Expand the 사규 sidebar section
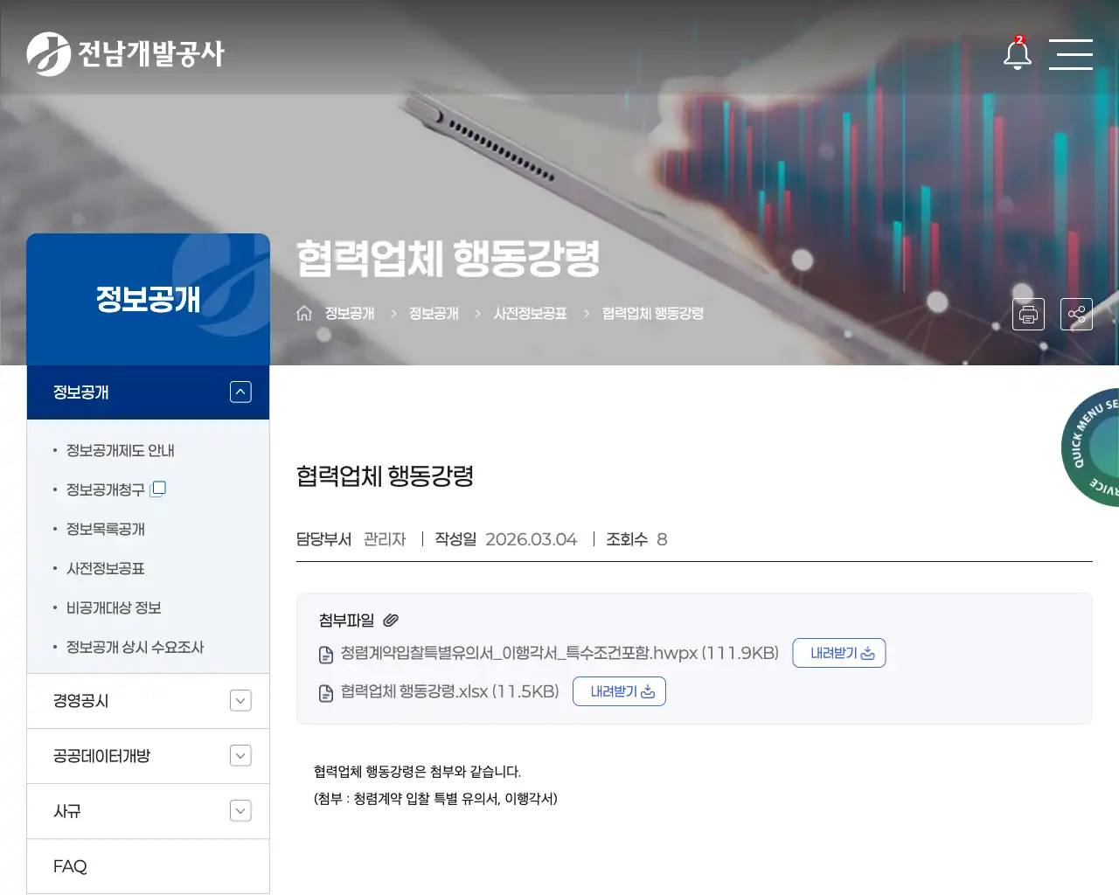This screenshot has height=895, width=1119. pyautogui.click(x=240, y=810)
